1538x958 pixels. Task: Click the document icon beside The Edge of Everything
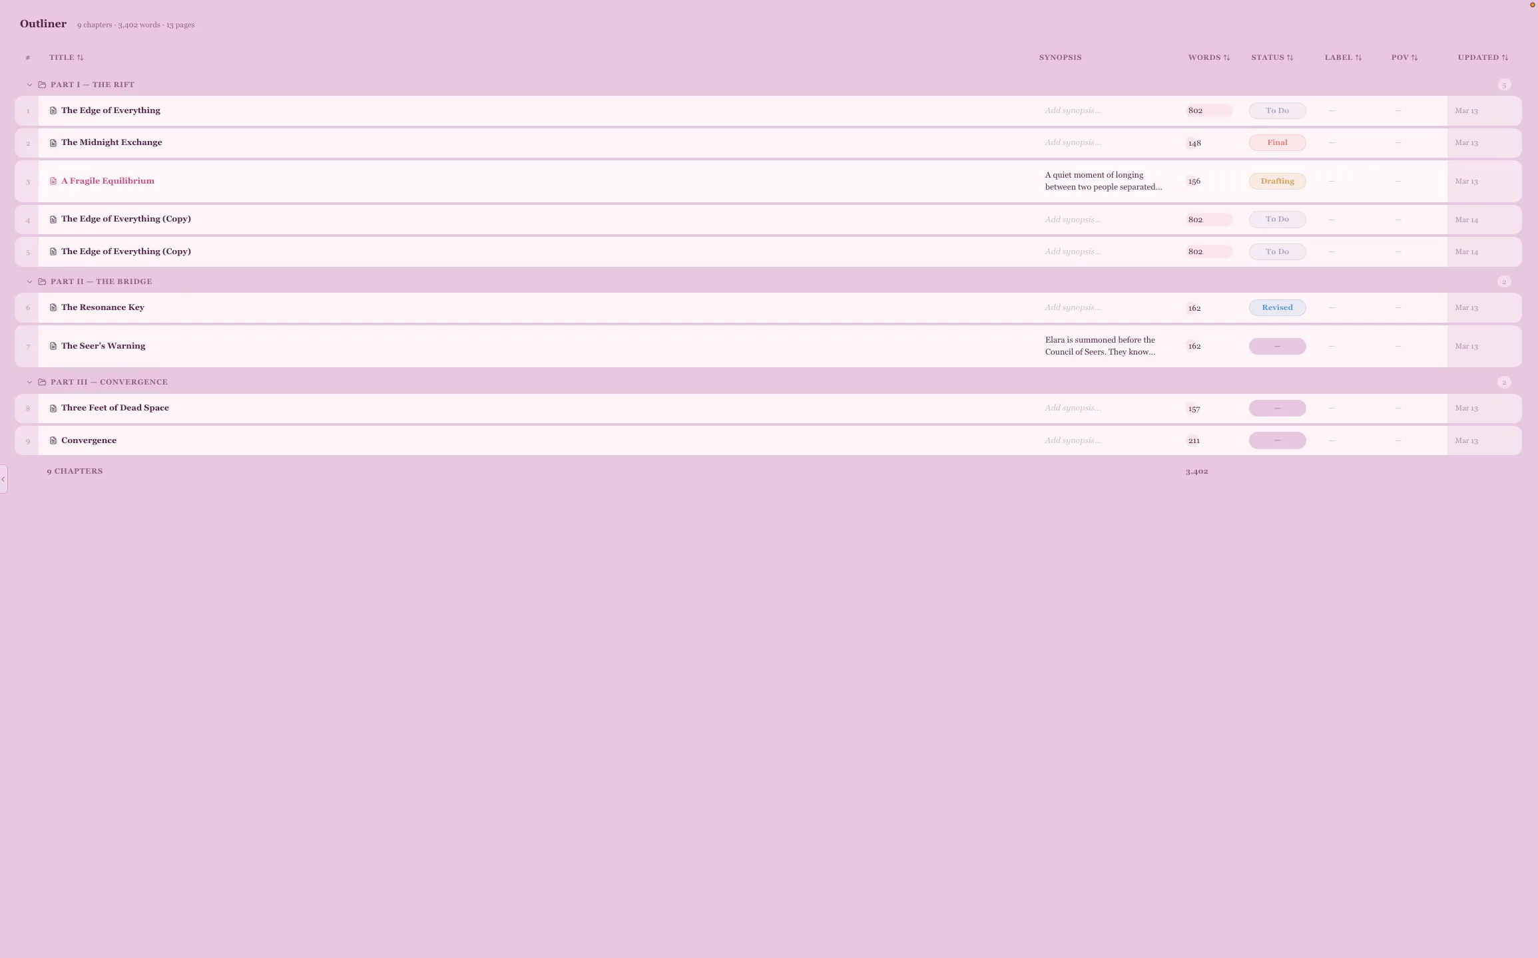53,110
